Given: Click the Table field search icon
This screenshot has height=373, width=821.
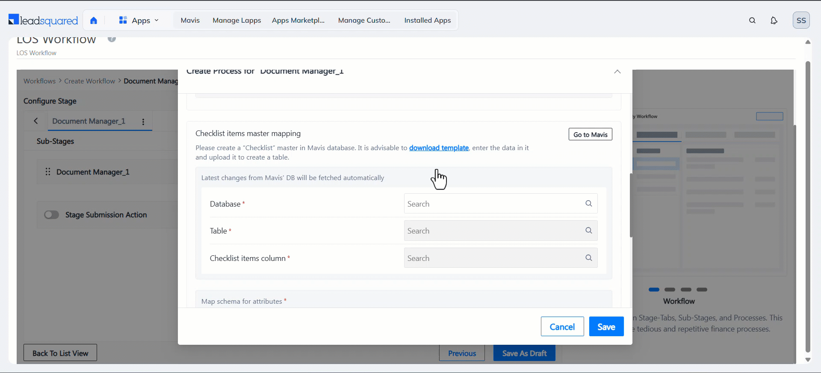Looking at the screenshot, I should (x=588, y=231).
